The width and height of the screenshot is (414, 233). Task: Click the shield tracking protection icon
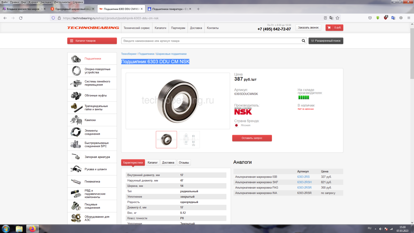[x=53, y=18]
